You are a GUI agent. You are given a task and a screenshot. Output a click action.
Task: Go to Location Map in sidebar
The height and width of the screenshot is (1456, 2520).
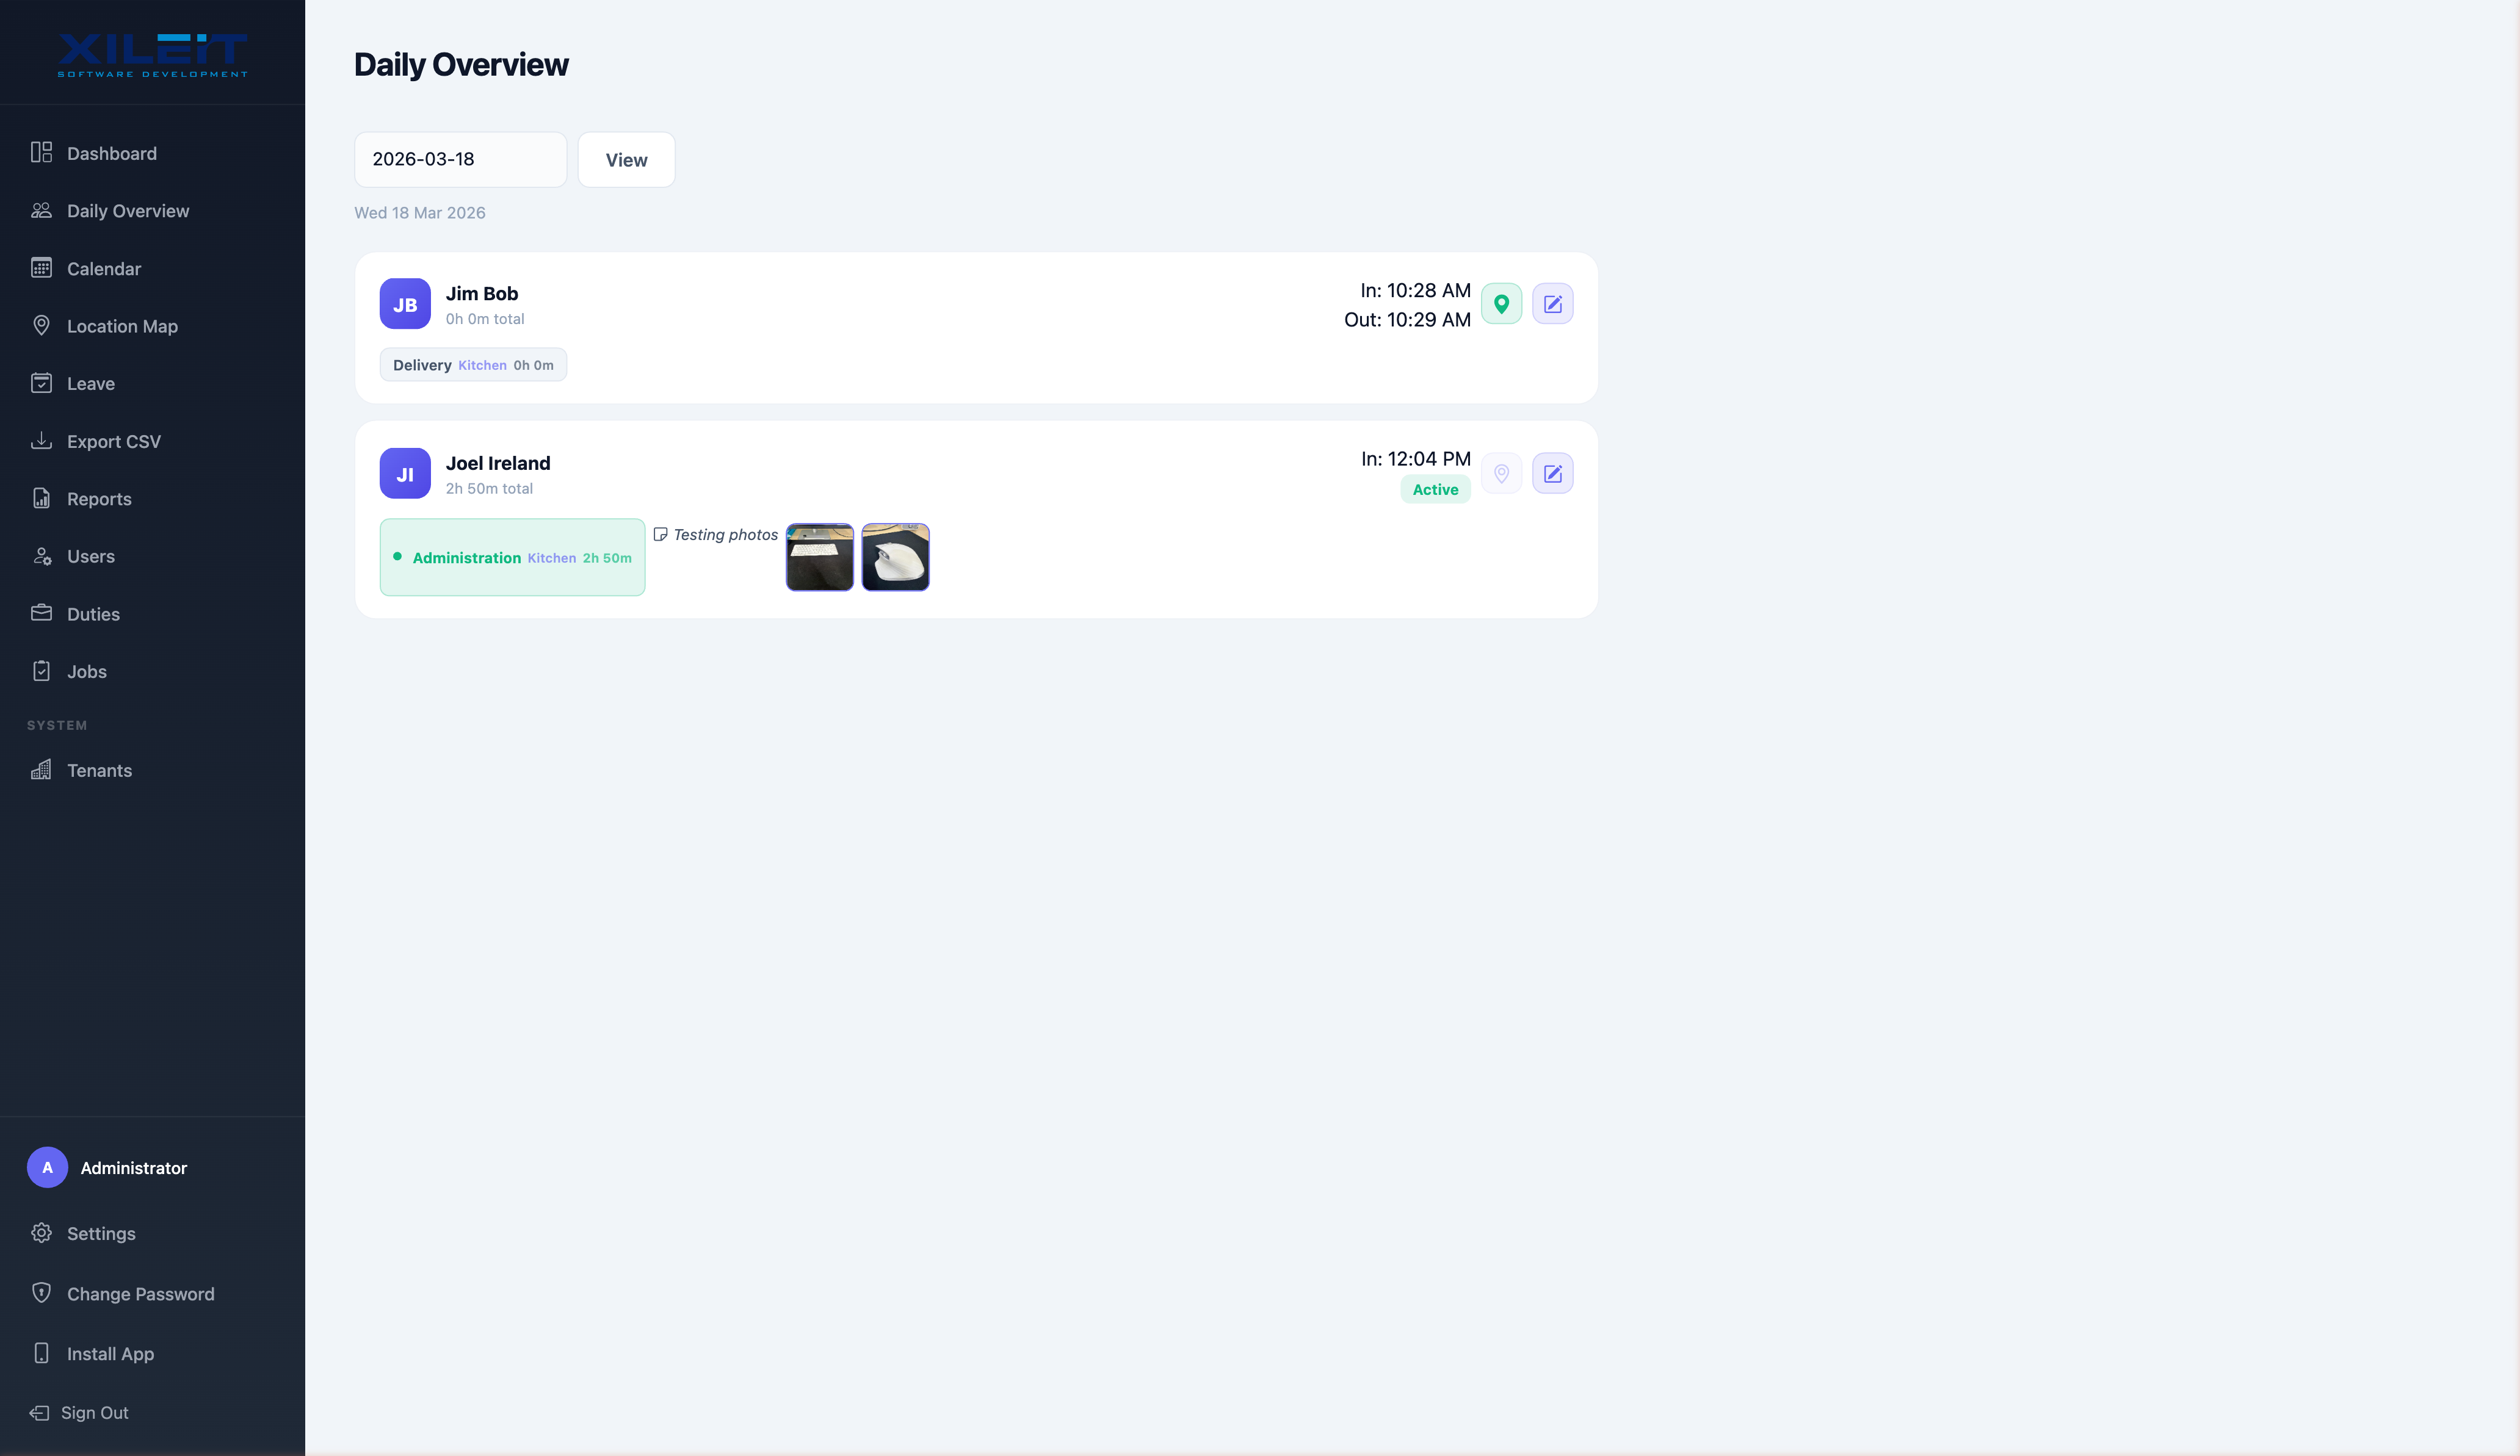click(x=122, y=326)
